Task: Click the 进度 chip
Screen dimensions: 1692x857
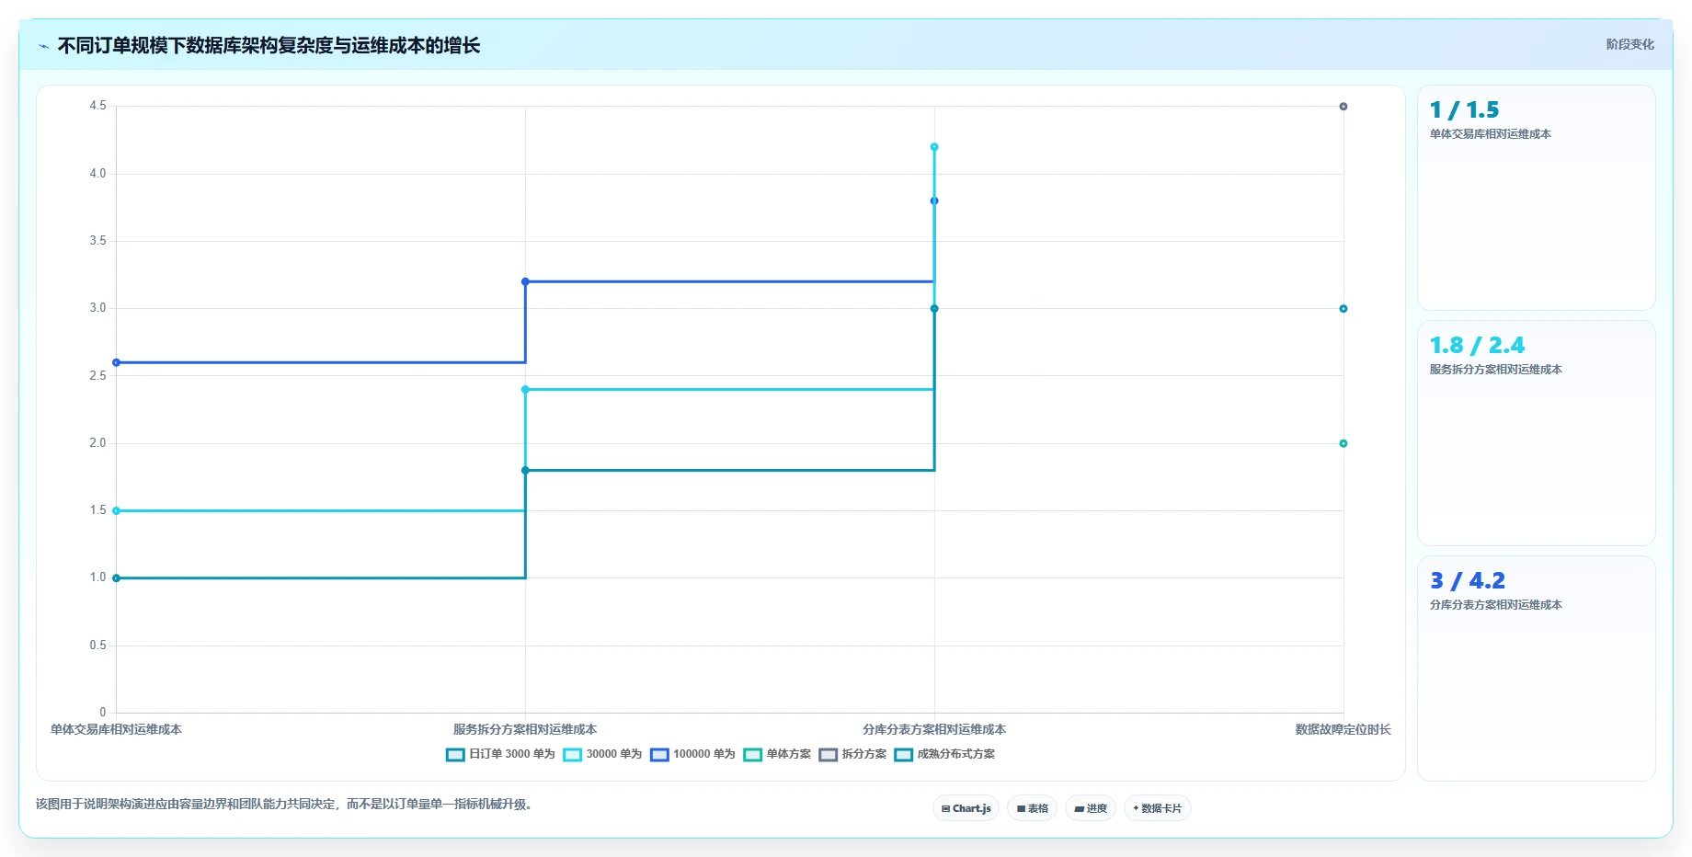Action: (x=1091, y=808)
